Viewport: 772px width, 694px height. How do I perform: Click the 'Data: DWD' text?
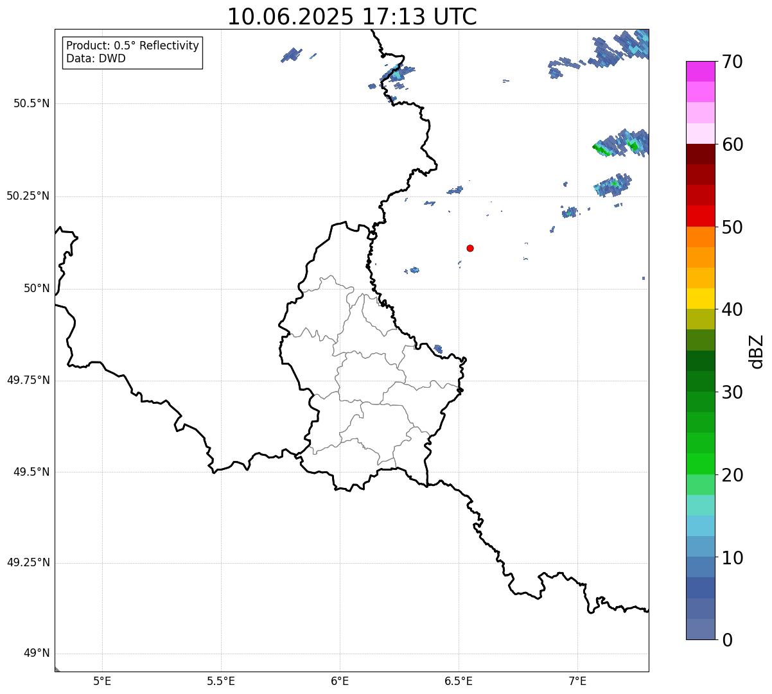(96, 59)
